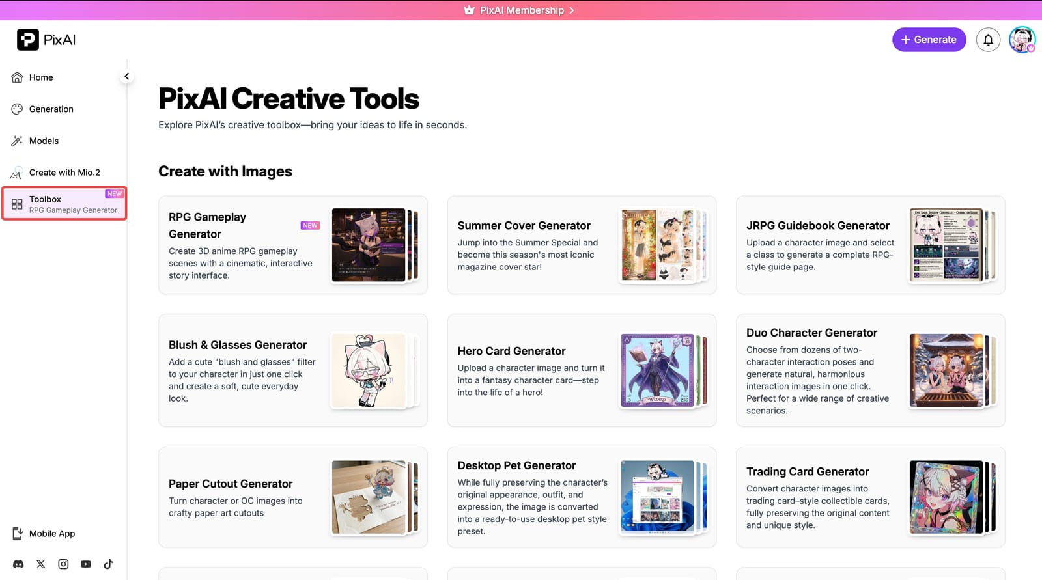Viewport: 1042px width, 580px height.
Task: Click the PixAI Membership arrow chevron
Action: (x=572, y=10)
